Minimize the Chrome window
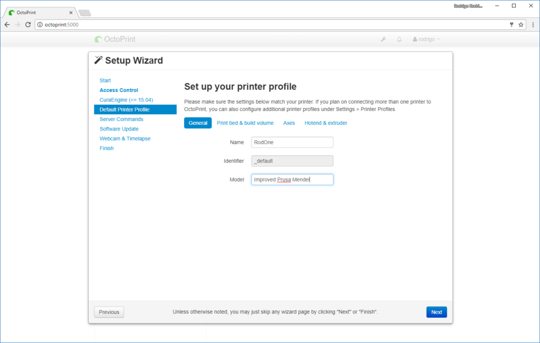 [x=497, y=6]
